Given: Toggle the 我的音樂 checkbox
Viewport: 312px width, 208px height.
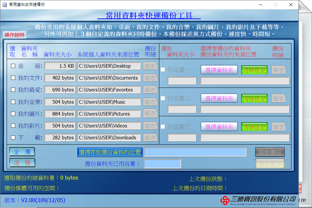Looking at the screenshot, I should pyautogui.click(x=13, y=102).
